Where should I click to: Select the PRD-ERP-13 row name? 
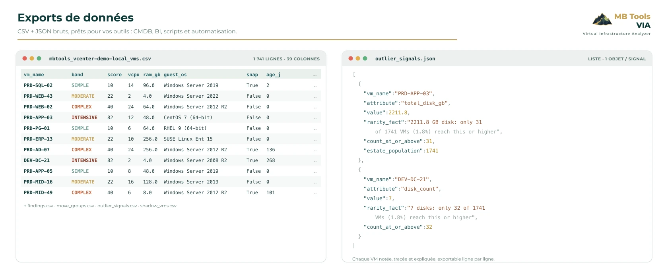(38, 139)
